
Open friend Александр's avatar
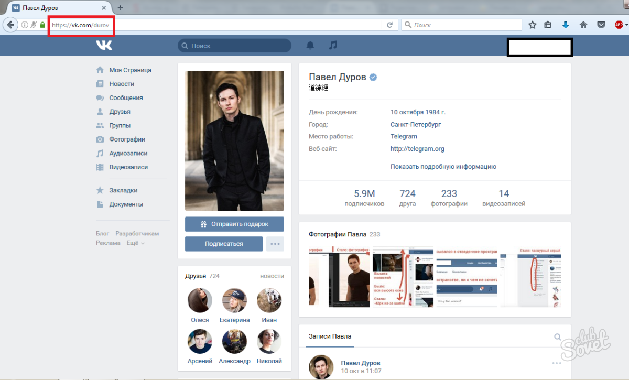point(234,342)
